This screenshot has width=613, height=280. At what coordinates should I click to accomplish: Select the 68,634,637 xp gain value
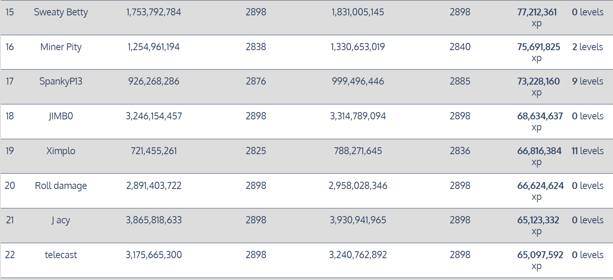point(540,117)
